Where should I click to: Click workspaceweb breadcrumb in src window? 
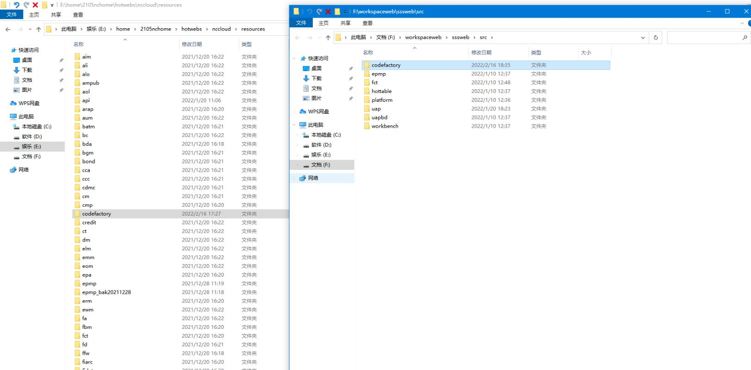click(x=423, y=37)
